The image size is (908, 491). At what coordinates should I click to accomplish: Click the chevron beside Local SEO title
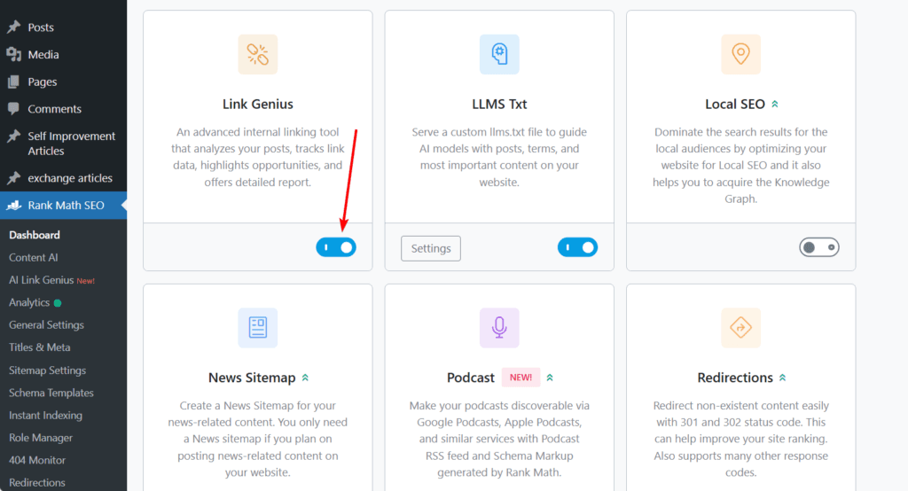pos(775,105)
